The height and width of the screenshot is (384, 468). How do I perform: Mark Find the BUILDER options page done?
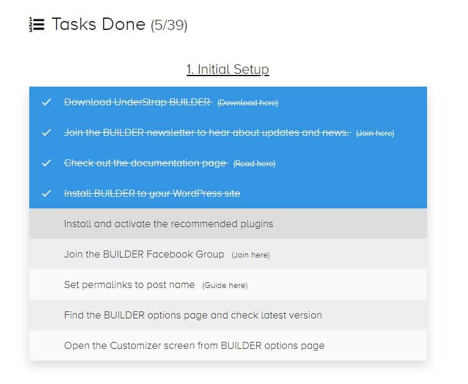[193, 315]
